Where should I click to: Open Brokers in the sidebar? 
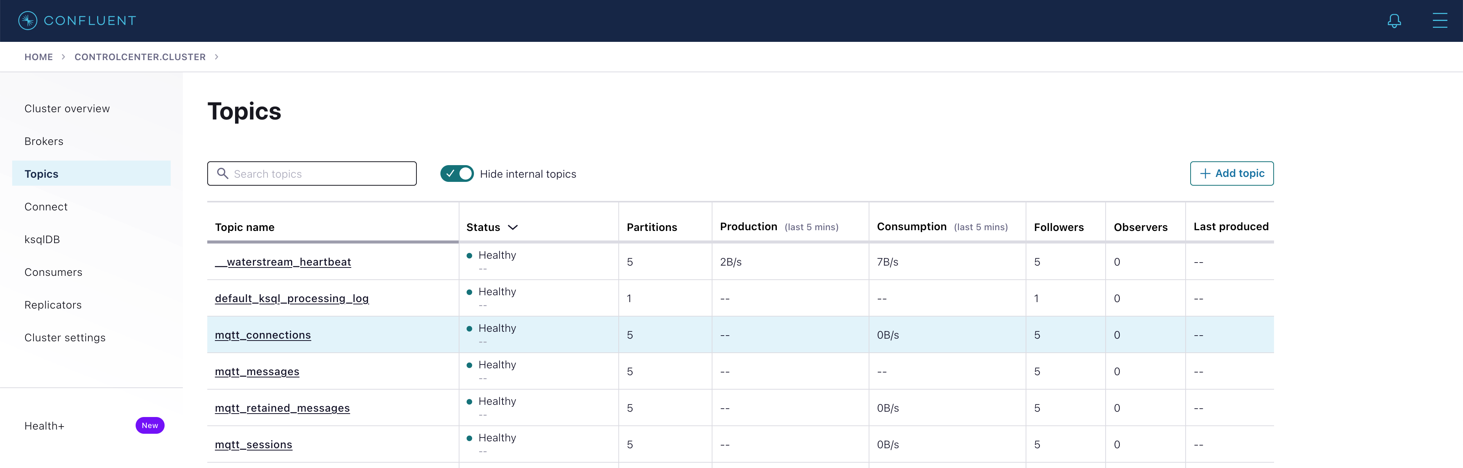pos(44,141)
